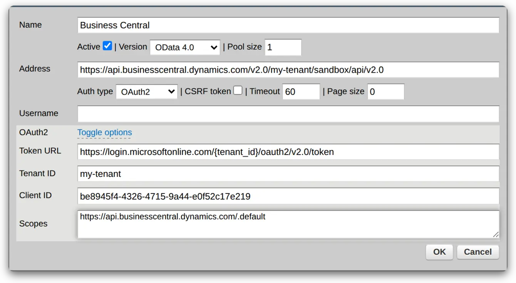This screenshot has height=283, width=516.
Task: Click the Timeout field showing 60
Action: (x=301, y=92)
